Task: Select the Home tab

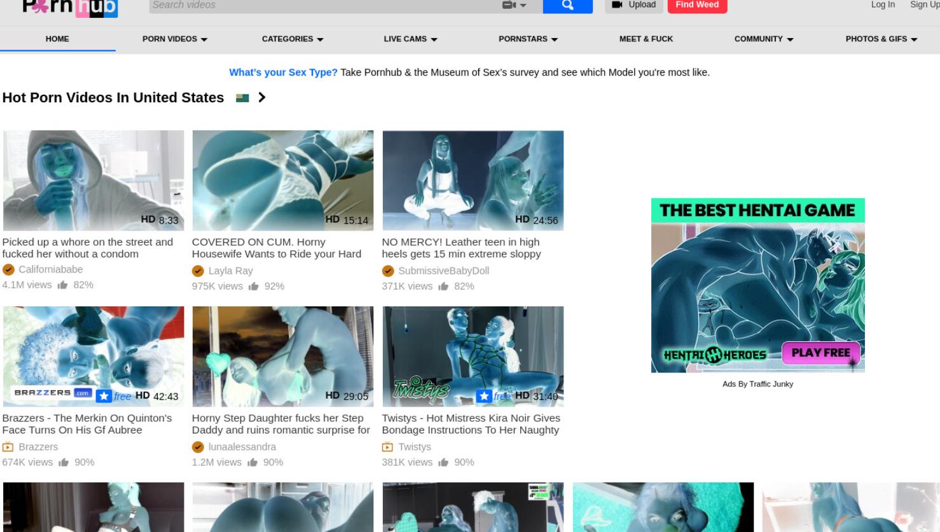Action: tap(57, 39)
